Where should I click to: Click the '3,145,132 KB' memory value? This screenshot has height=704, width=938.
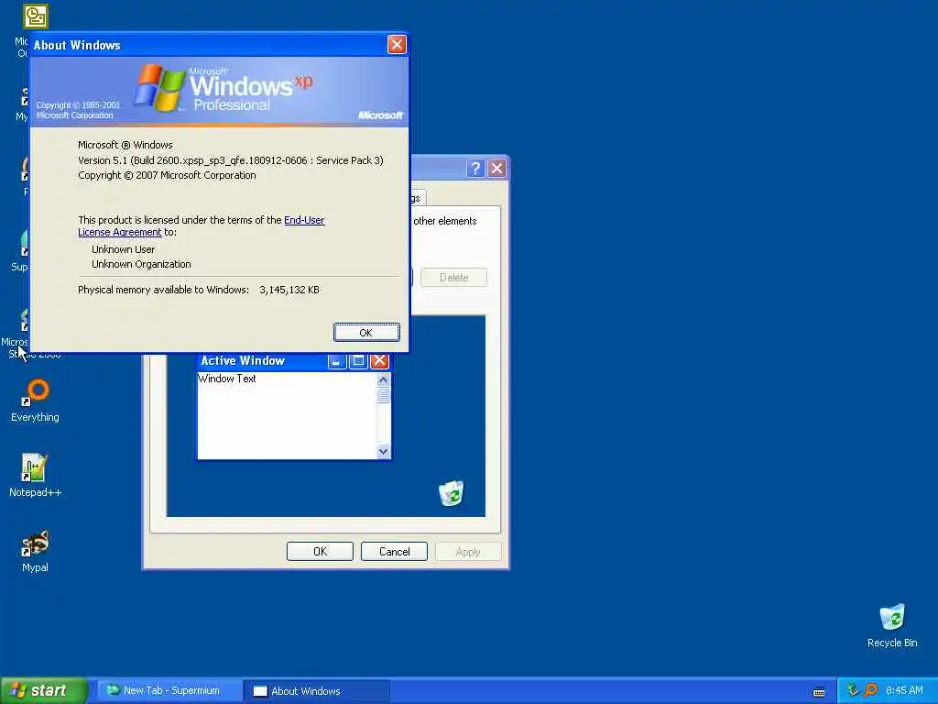(289, 290)
